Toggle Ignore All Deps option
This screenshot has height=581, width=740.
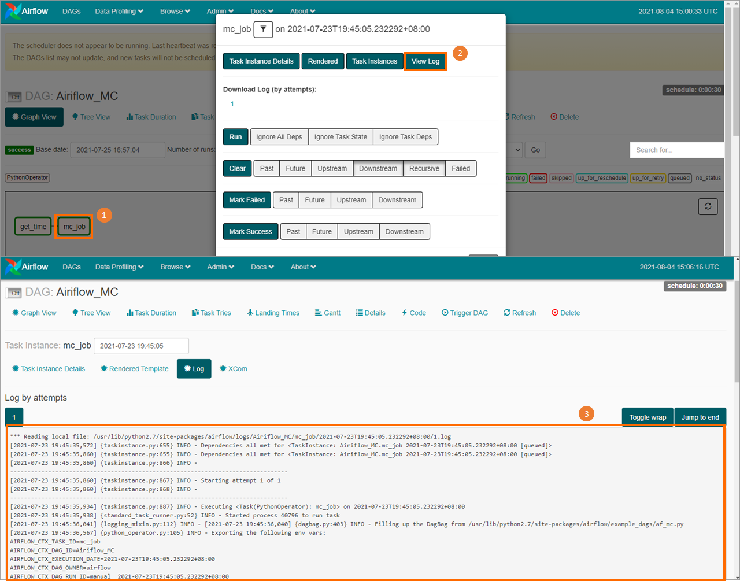click(279, 137)
